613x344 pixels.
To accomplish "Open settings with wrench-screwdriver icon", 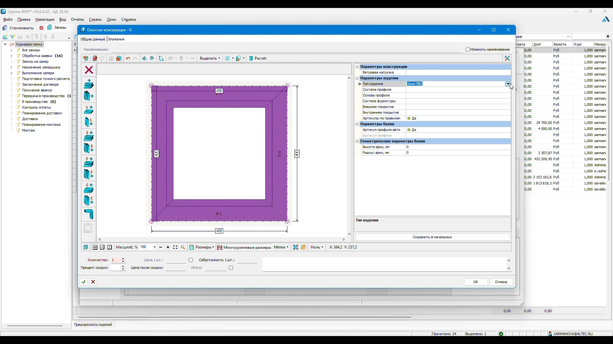I will 507,59.
